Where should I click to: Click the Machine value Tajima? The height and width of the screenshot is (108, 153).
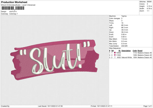(124, 16)
